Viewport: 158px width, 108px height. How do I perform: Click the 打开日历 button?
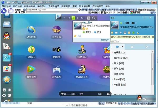pos(93,12)
